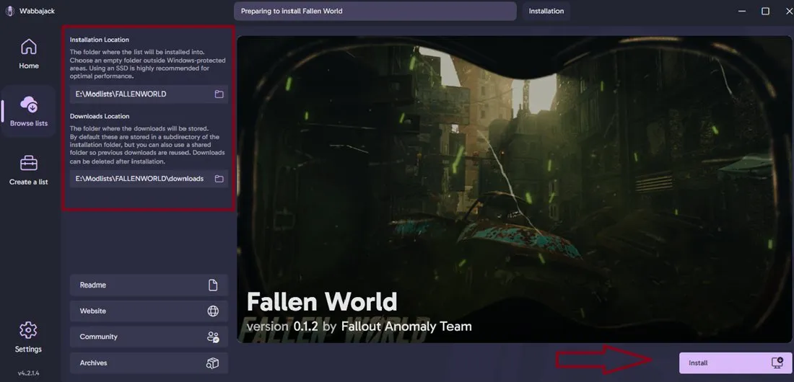
Task: Click the Readme button
Action: pyautogui.click(x=149, y=285)
